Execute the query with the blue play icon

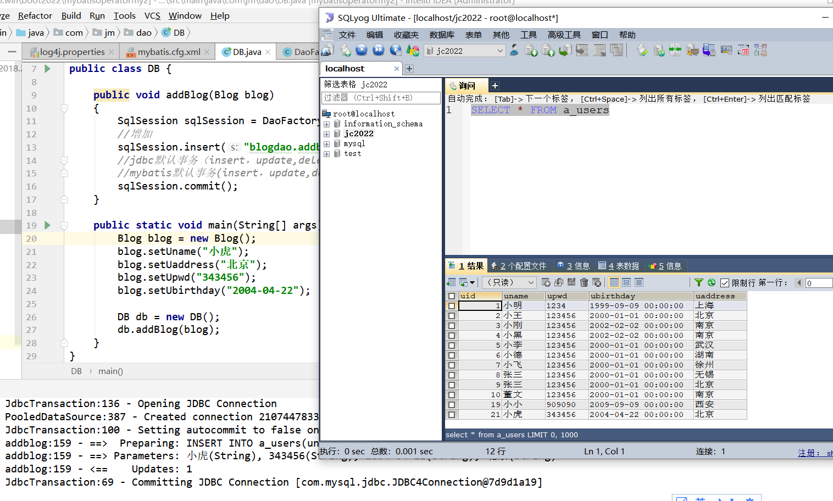[362, 50]
